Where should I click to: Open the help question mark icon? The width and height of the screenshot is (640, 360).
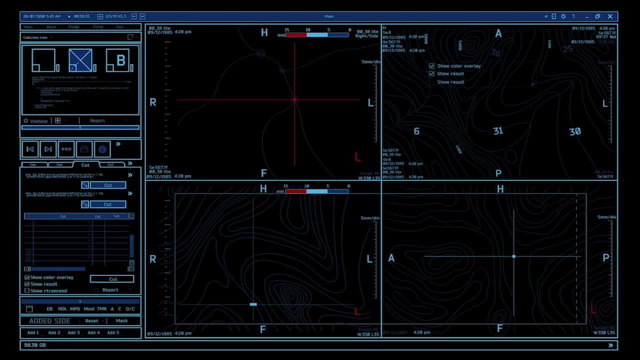point(573,16)
